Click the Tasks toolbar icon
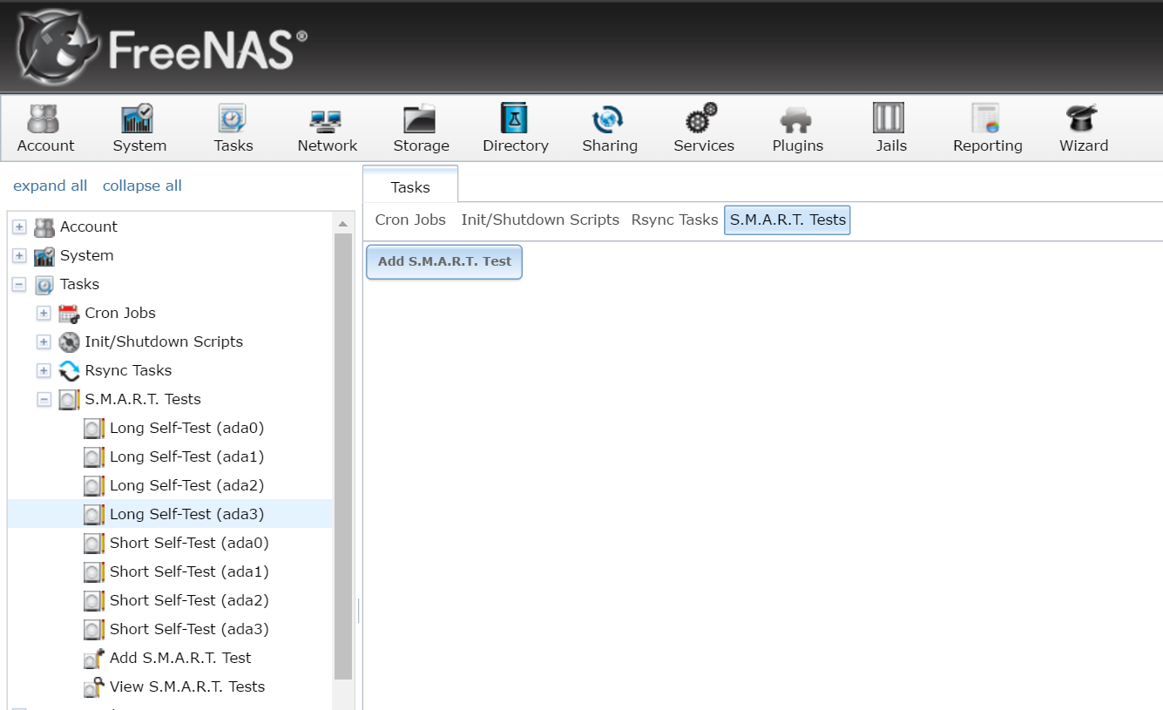 (233, 118)
